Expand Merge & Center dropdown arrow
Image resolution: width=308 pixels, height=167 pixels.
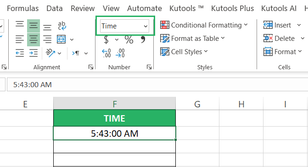click(x=72, y=39)
